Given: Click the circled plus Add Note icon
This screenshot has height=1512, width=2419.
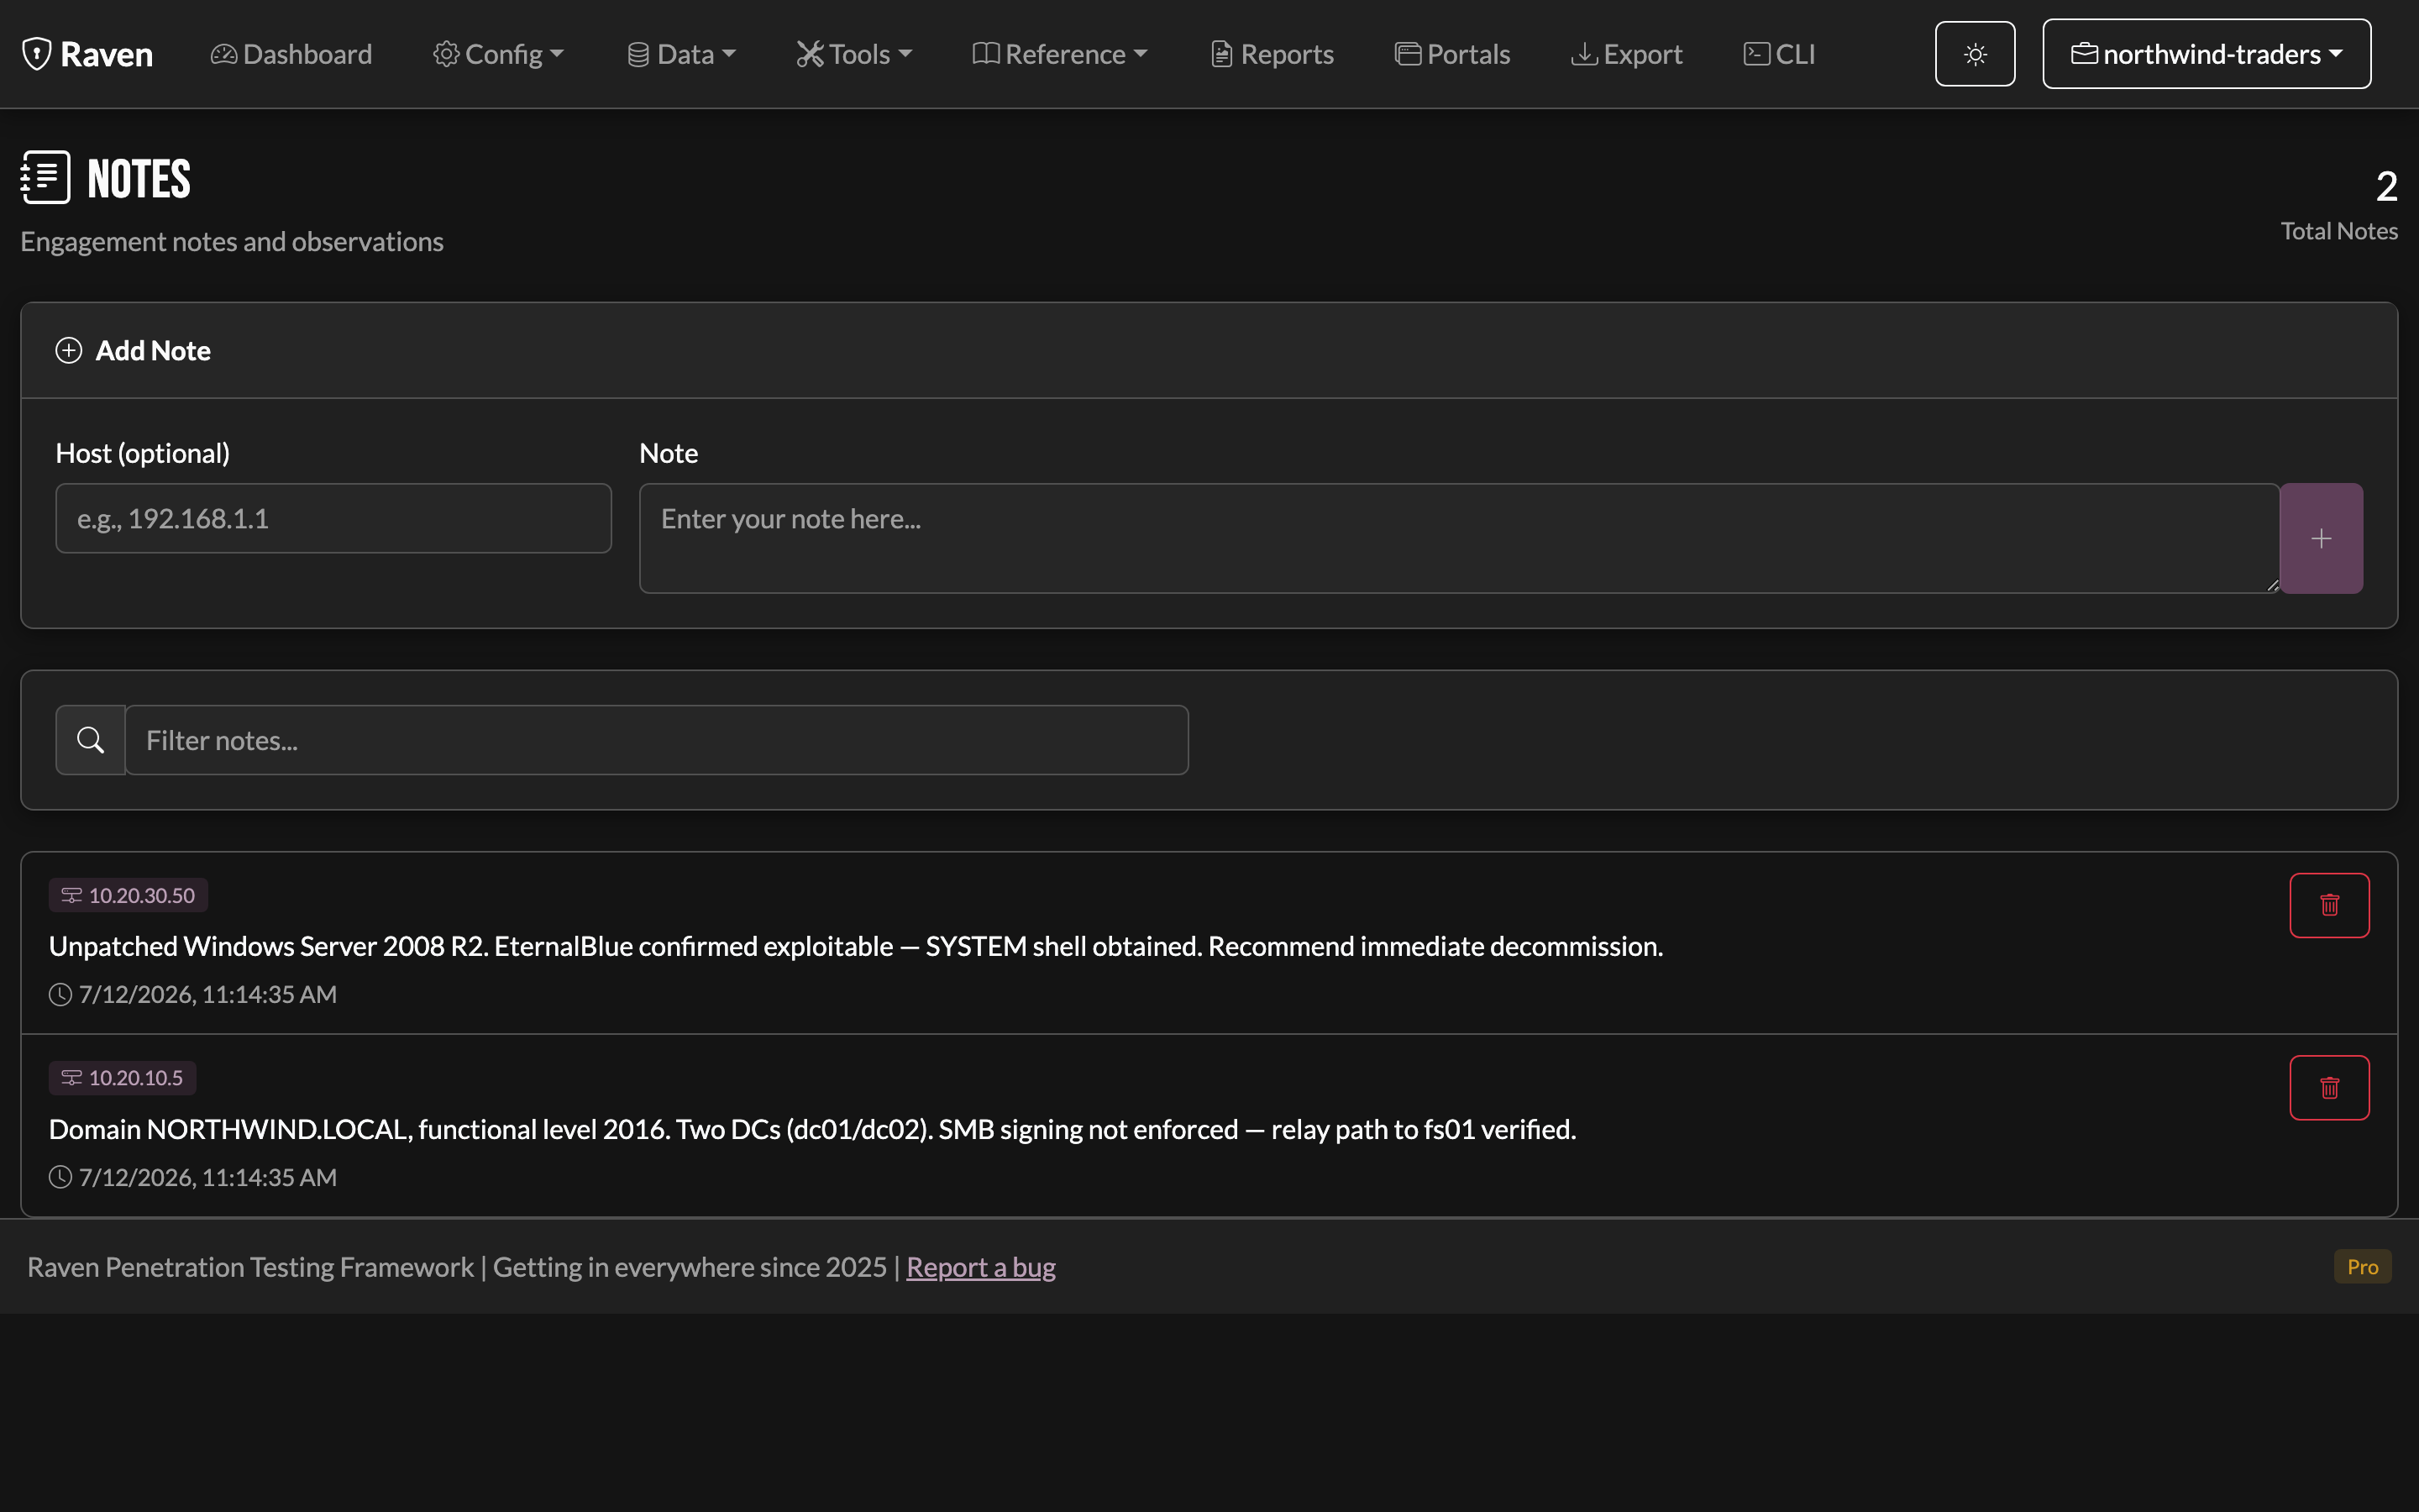Looking at the screenshot, I should click(68, 351).
